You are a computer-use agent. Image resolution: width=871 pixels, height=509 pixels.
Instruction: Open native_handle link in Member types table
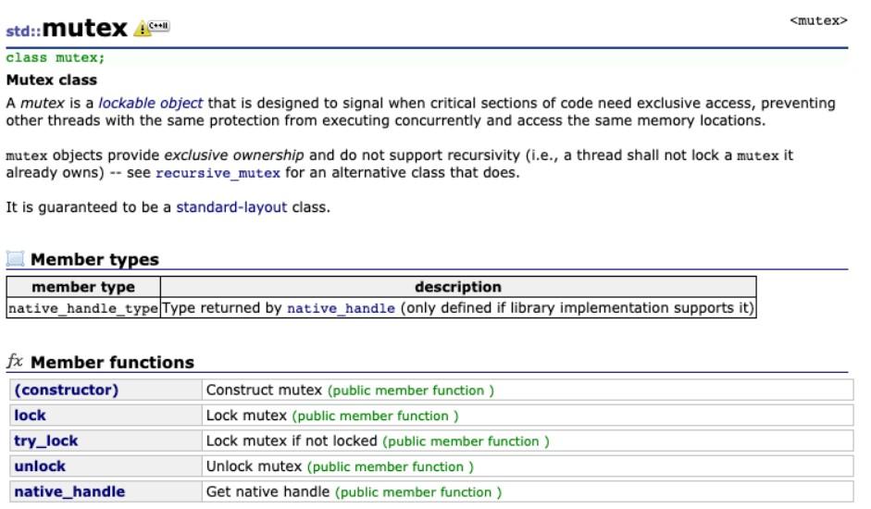(x=341, y=308)
